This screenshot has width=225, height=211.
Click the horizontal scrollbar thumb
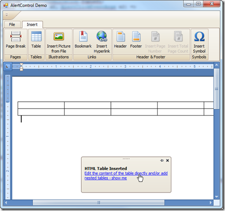click(x=99, y=203)
